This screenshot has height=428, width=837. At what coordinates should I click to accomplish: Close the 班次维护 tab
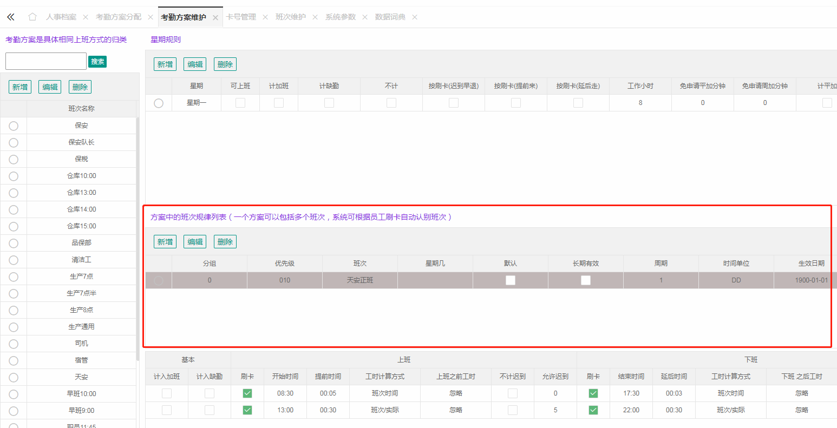pos(315,17)
